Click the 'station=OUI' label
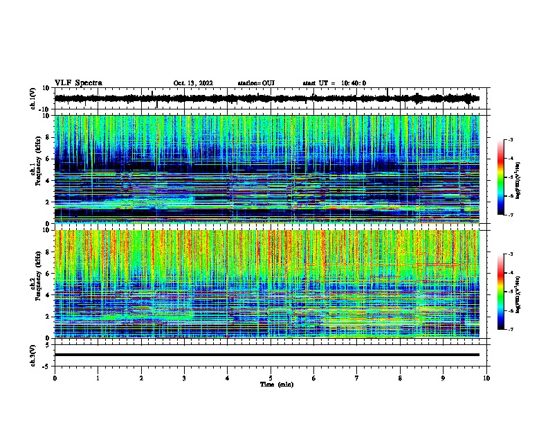Image resolution: width=548 pixels, height=424 pixels. point(256,83)
